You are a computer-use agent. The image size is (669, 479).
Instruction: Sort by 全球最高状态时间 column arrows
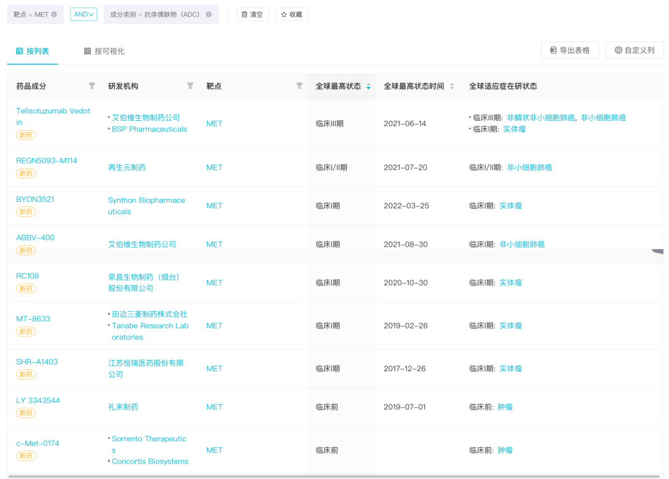click(x=452, y=86)
